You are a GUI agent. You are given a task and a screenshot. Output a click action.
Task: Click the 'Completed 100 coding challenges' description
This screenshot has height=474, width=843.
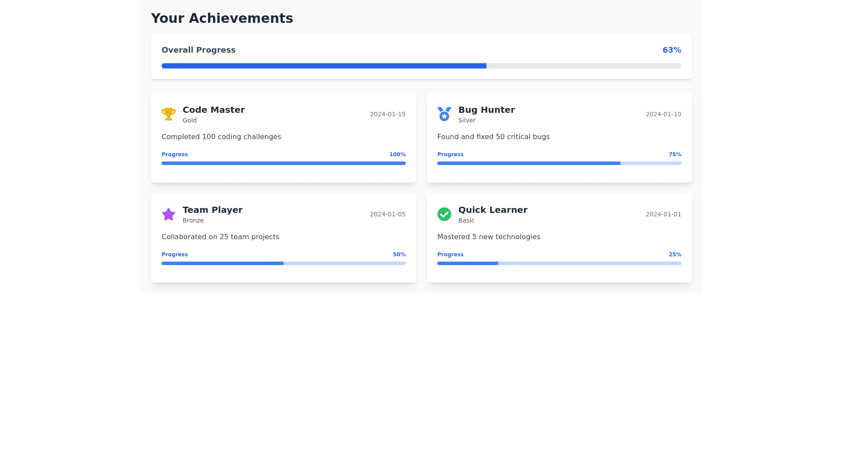coord(221,137)
